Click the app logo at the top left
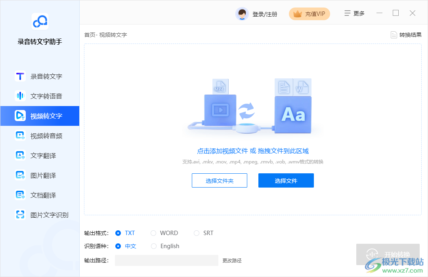Image resolution: width=428 pixels, height=277 pixels. pos(39,22)
